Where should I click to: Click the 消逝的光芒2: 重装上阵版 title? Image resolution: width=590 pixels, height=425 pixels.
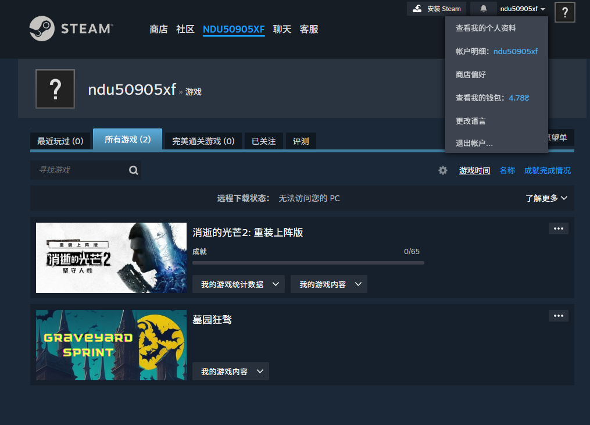(x=248, y=233)
